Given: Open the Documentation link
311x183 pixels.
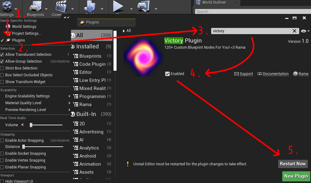Looking at the screenshot, I should point(275,74).
